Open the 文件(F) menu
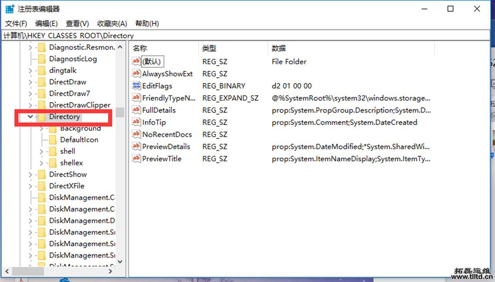The image size is (495, 282). [x=16, y=23]
